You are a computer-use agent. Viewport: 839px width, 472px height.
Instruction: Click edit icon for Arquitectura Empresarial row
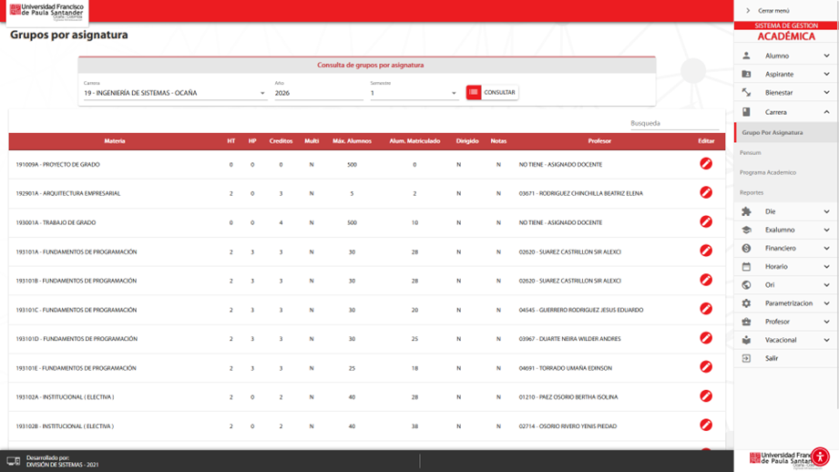705,193
